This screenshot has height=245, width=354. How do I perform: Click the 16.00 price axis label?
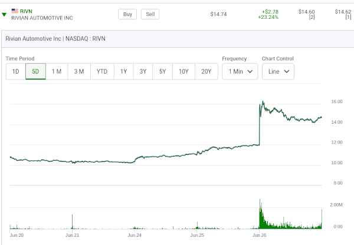click(x=337, y=102)
